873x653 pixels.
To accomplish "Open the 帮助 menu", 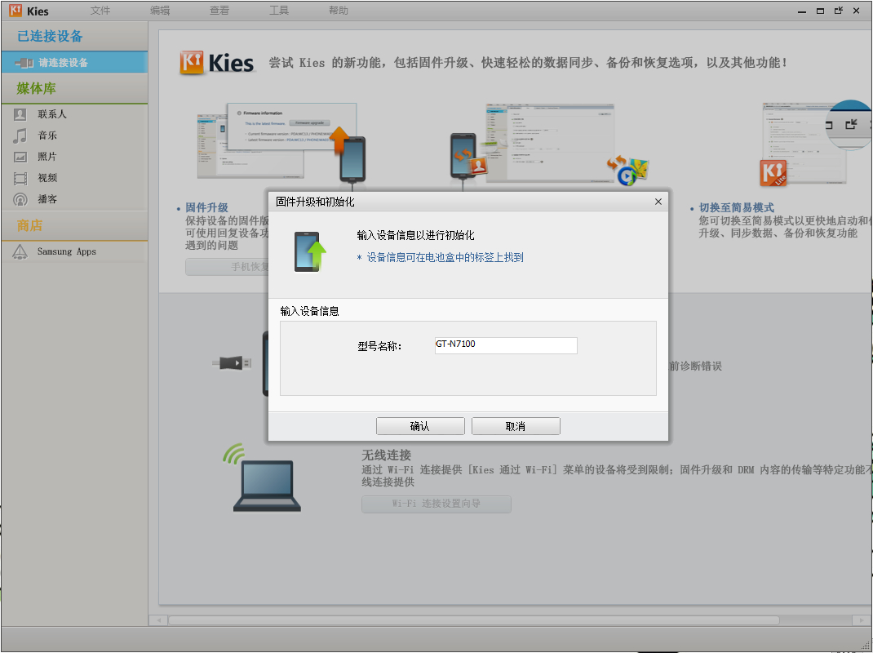I will 339,11.
